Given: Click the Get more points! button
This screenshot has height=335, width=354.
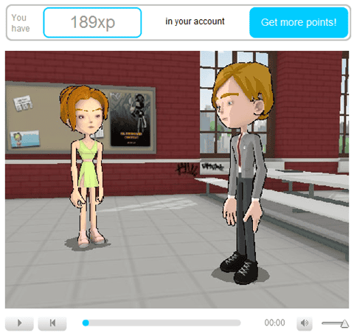Looking at the screenshot, I should pos(299,22).
